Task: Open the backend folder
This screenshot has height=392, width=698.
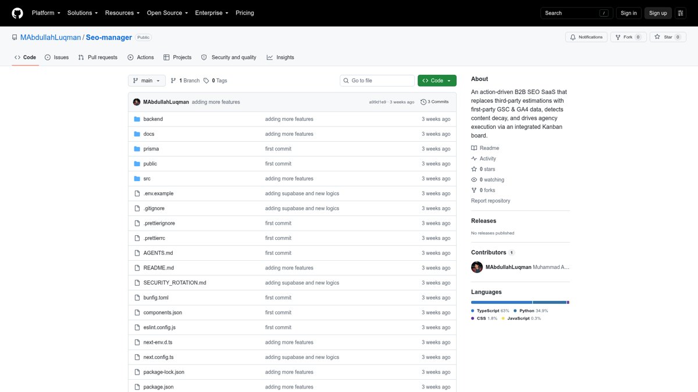Action: [x=153, y=119]
